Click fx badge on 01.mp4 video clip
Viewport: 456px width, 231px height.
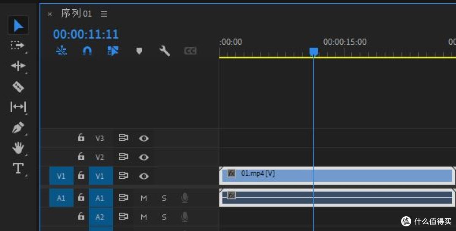[231, 173]
